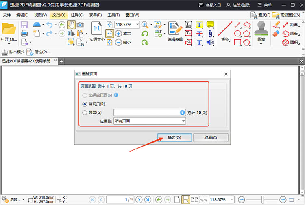The height and width of the screenshot is (205, 305).
Task: Go to next page with arrow button
Action: (x=139, y=199)
